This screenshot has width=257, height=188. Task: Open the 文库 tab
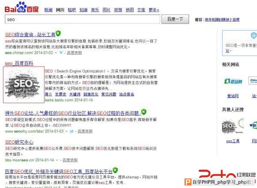pos(141,10)
